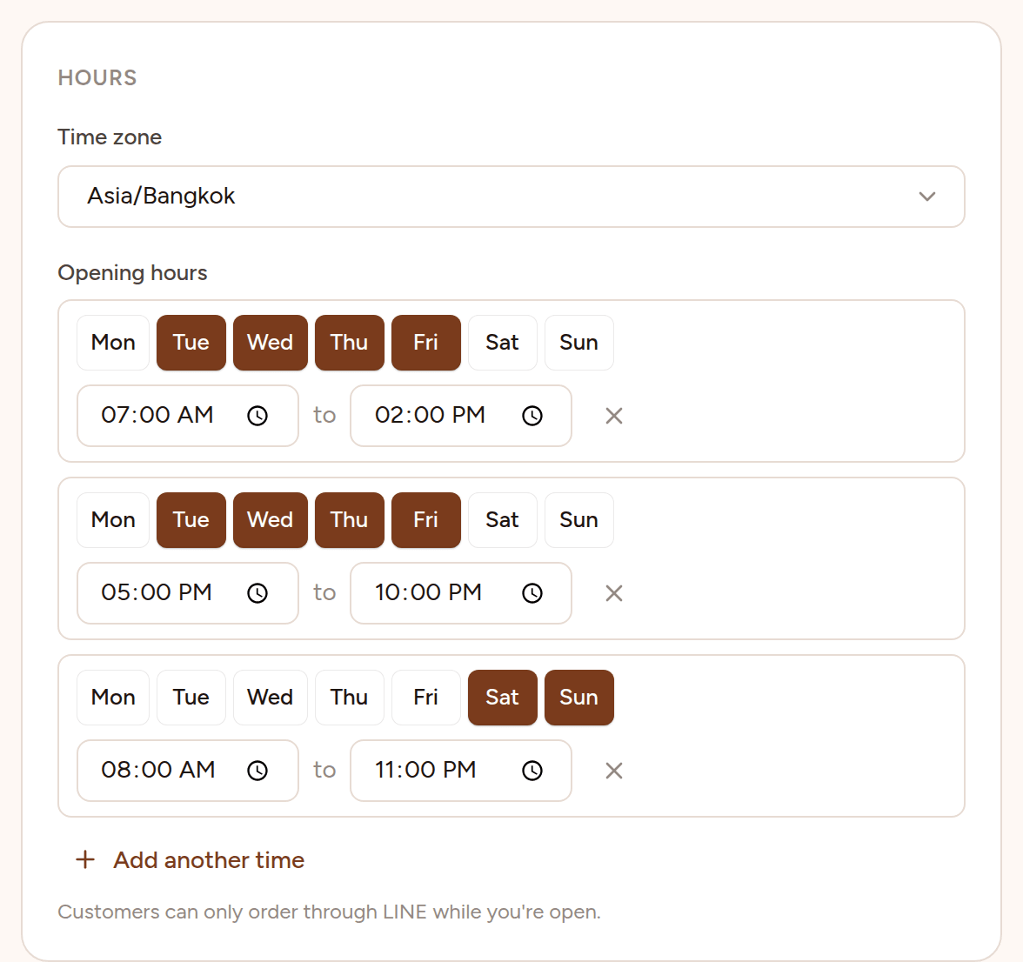
Task: Open clock picker for 08:00 AM
Action: coord(257,771)
